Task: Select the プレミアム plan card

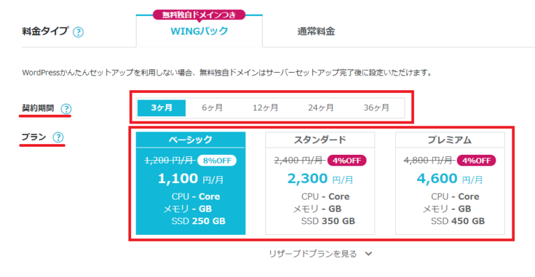Action: 449,183
